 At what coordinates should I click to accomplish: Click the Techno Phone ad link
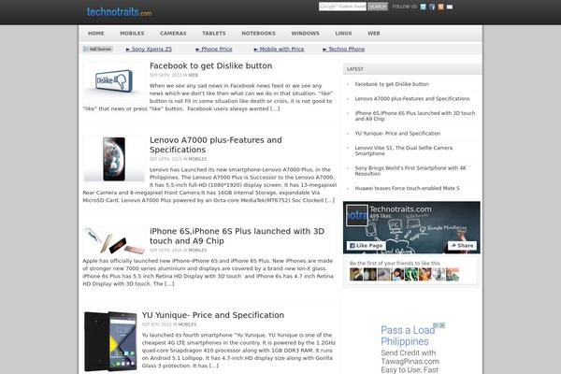[344, 49]
